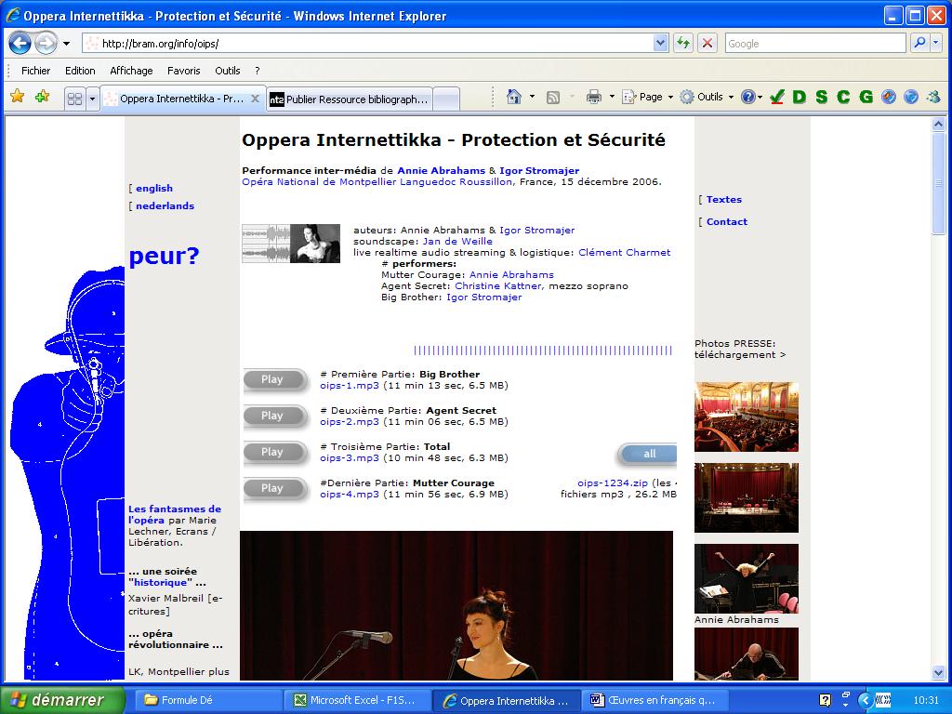
Task: Click the Add to Favorites icon
Action: coord(42,97)
